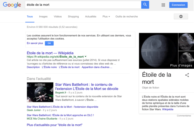Click the L'Étoile noire sitelink
The height and width of the screenshot is (129, 194).
49,67
